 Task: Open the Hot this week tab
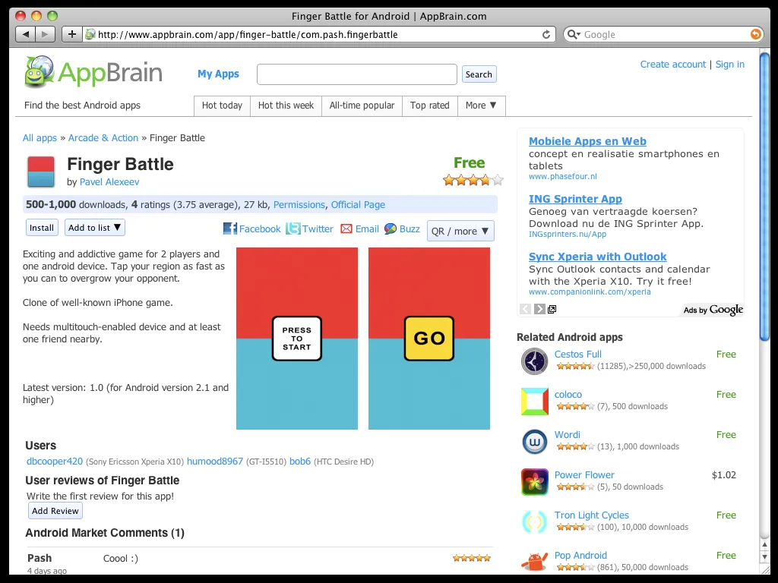point(286,105)
